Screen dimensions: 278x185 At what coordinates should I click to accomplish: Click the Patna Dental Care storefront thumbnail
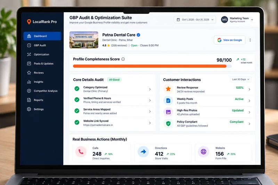[x=84, y=40]
